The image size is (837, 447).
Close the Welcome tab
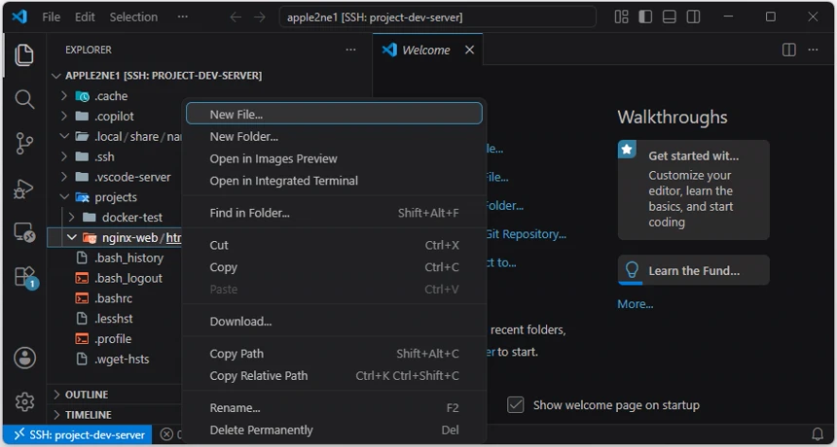[x=469, y=50]
